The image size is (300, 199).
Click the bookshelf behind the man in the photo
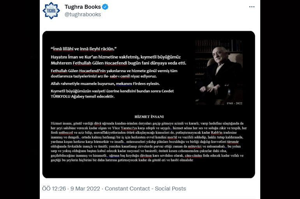tap(219, 46)
